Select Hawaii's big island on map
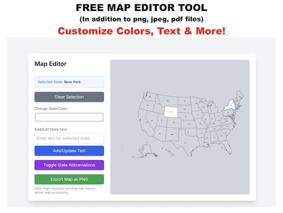The height and width of the screenshot is (213, 283). [x=172, y=154]
